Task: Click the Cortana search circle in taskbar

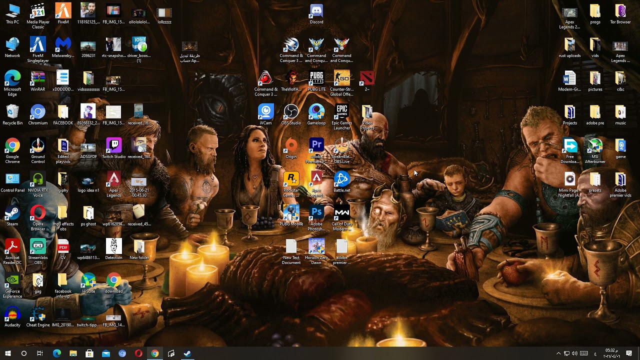Action: pos(23,353)
